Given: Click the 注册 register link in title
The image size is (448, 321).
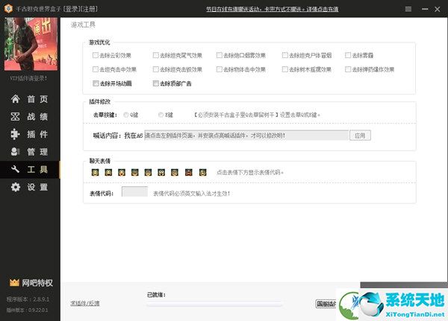Looking at the screenshot, I should tap(89, 9).
